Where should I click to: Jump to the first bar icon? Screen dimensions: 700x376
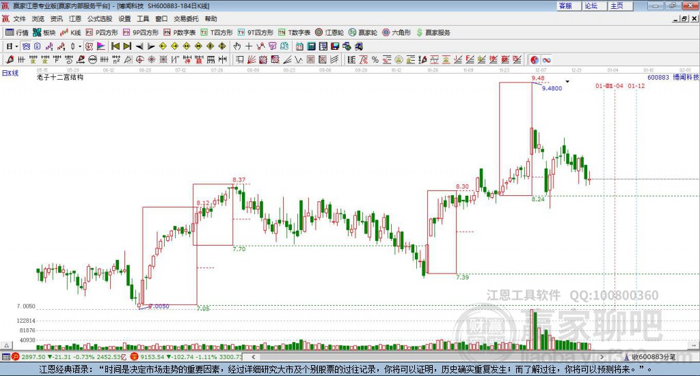pyautogui.click(x=115, y=46)
